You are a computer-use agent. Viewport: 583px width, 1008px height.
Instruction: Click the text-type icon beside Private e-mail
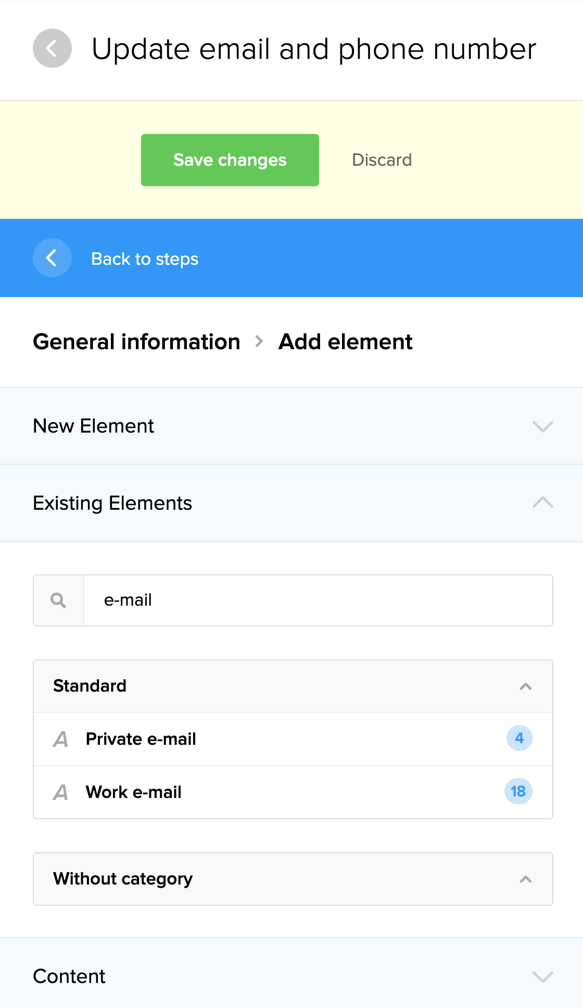click(61, 739)
